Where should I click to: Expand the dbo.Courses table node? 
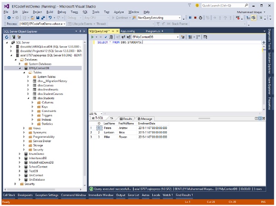coord(28,85)
